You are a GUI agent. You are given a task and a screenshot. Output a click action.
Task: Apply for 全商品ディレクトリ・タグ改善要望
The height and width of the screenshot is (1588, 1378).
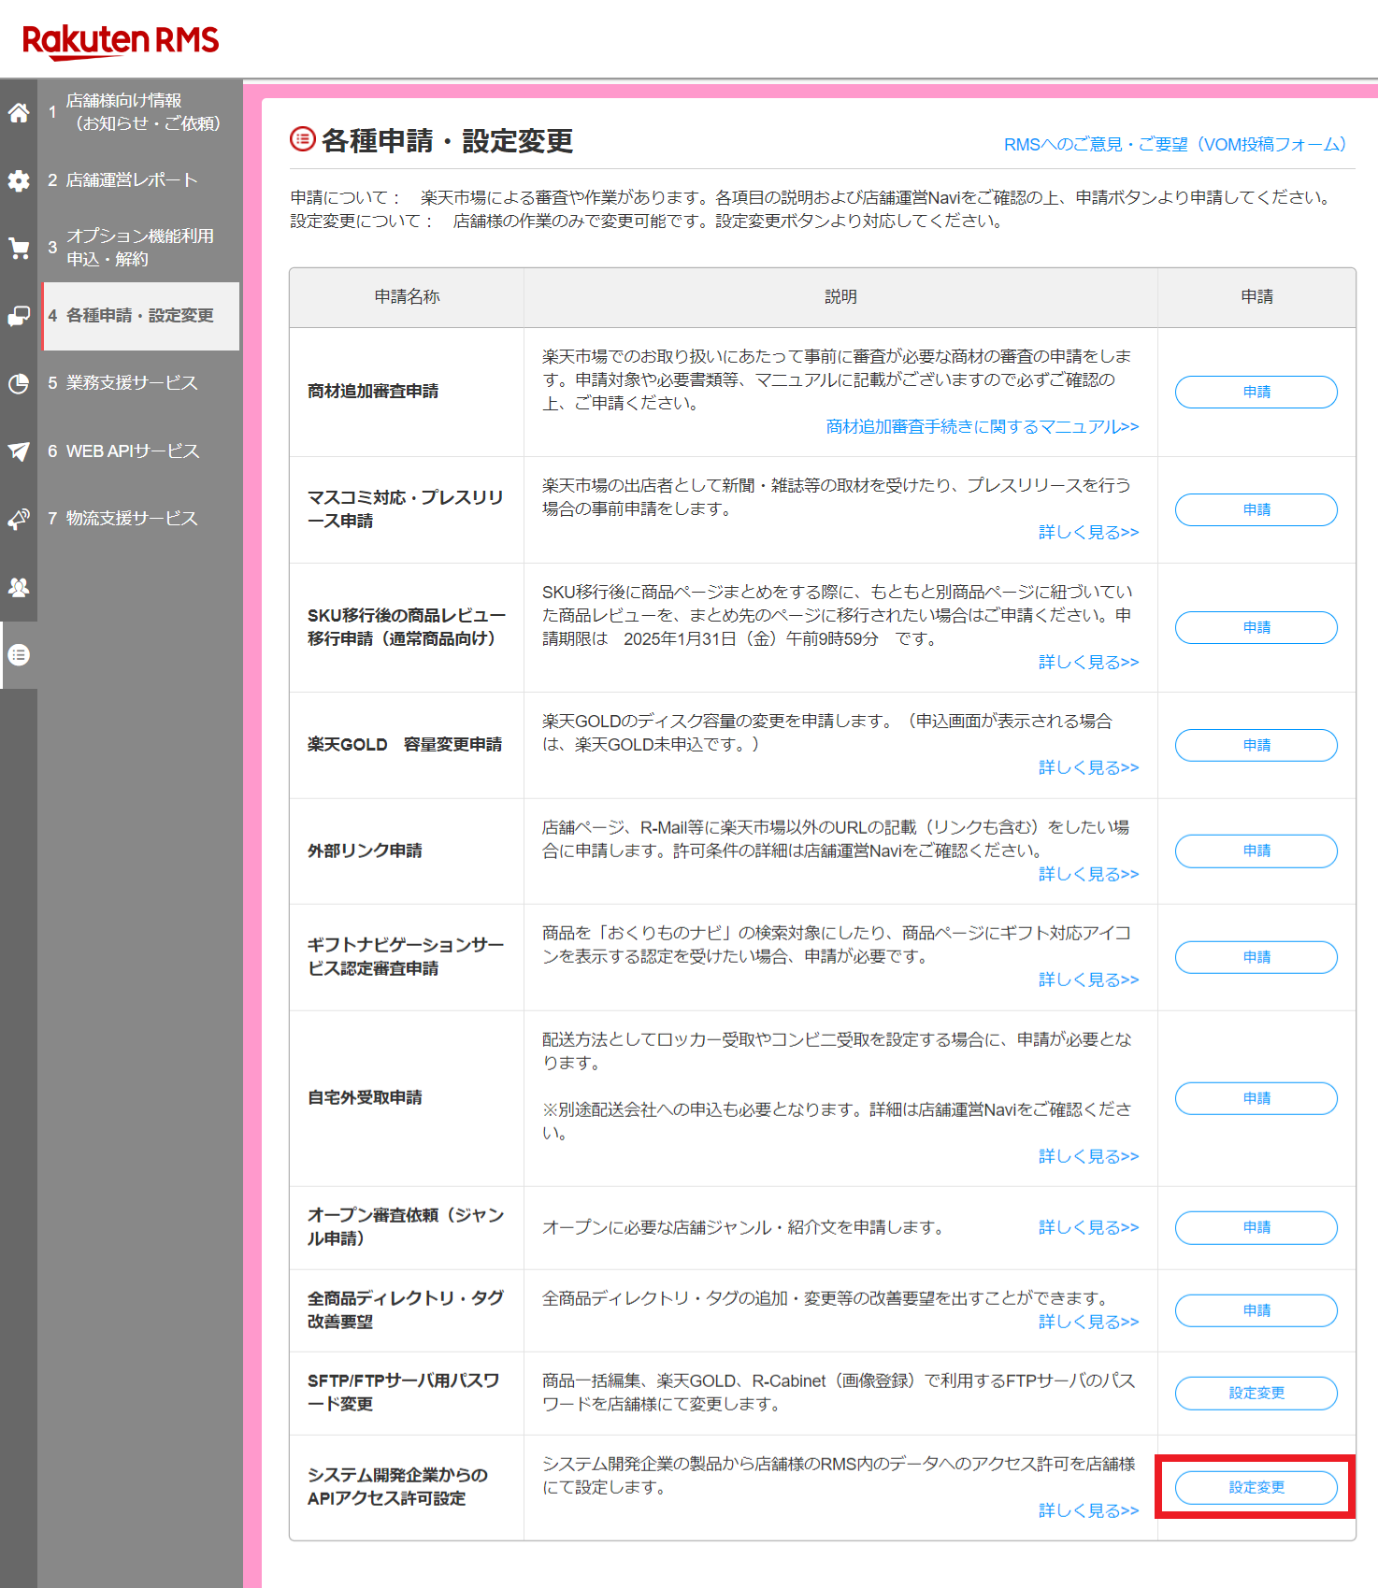(1256, 1310)
